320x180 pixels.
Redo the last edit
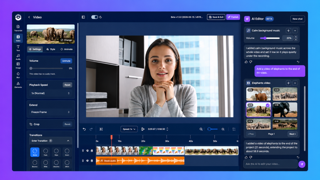pyautogui.click(x=91, y=129)
